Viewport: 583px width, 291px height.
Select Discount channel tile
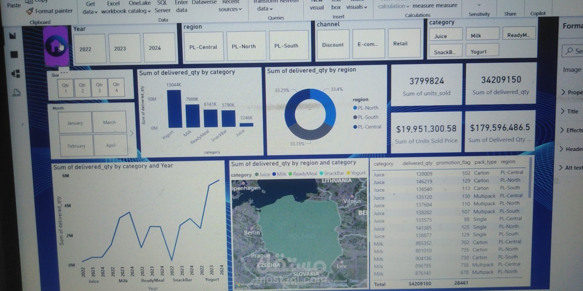pyautogui.click(x=333, y=45)
